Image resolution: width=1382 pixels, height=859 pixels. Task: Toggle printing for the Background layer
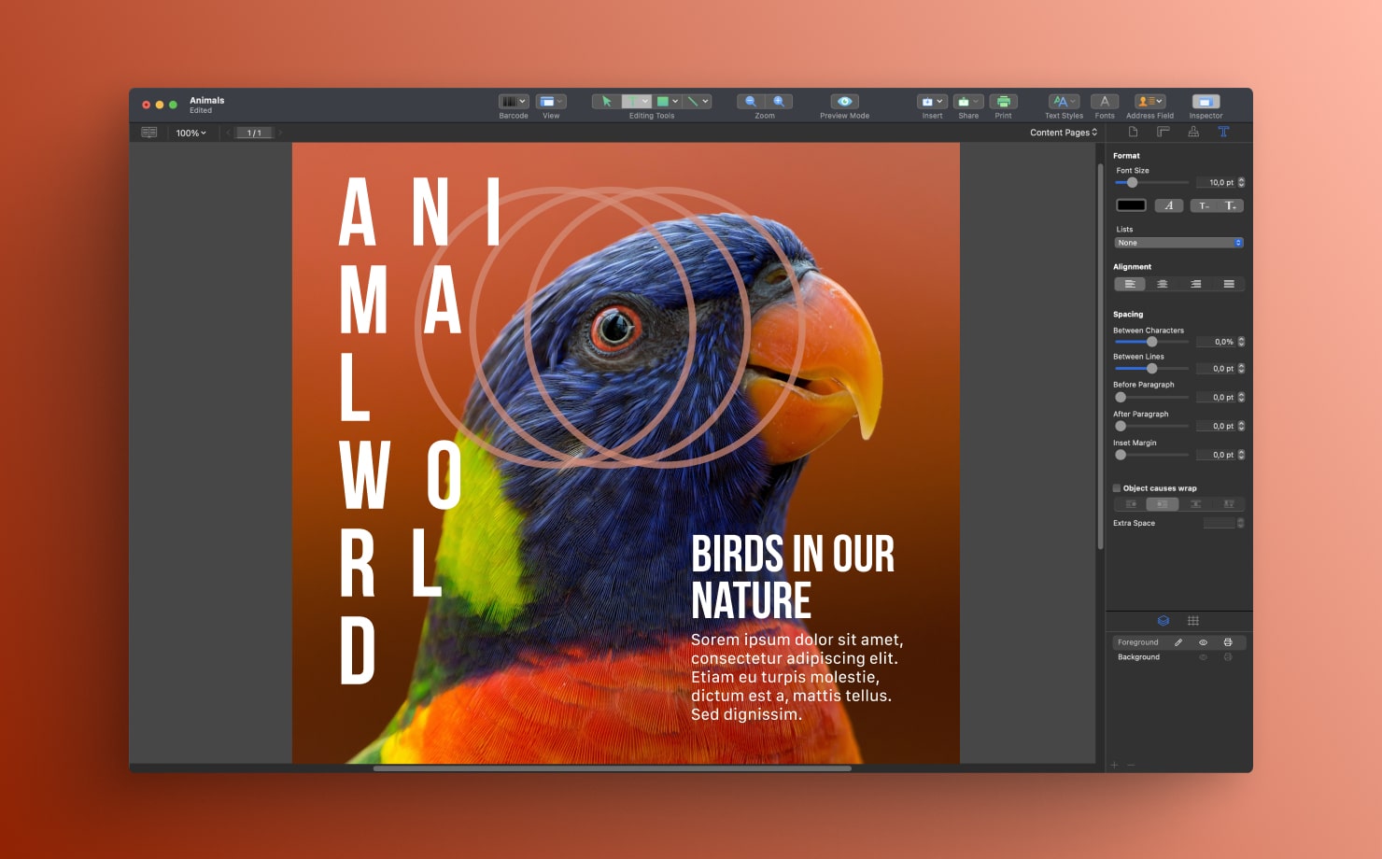tap(1228, 656)
